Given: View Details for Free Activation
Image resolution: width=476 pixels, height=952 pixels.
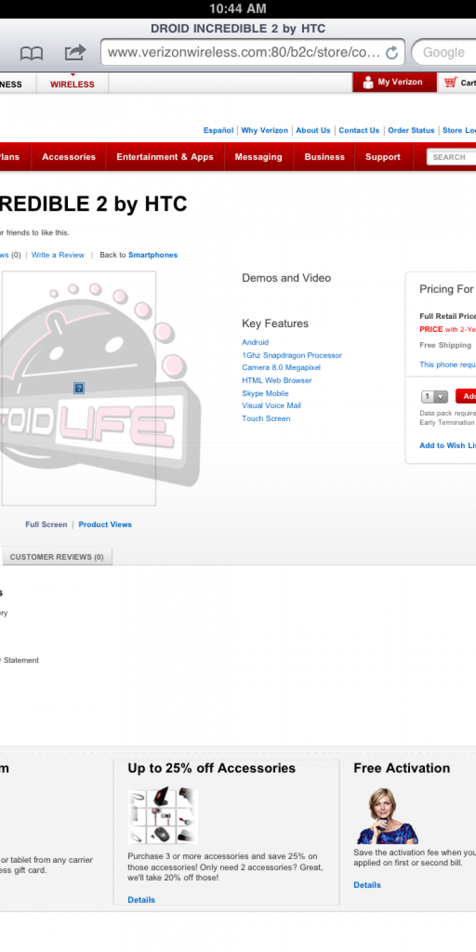Looking at the screenshot, I should 367,885.
